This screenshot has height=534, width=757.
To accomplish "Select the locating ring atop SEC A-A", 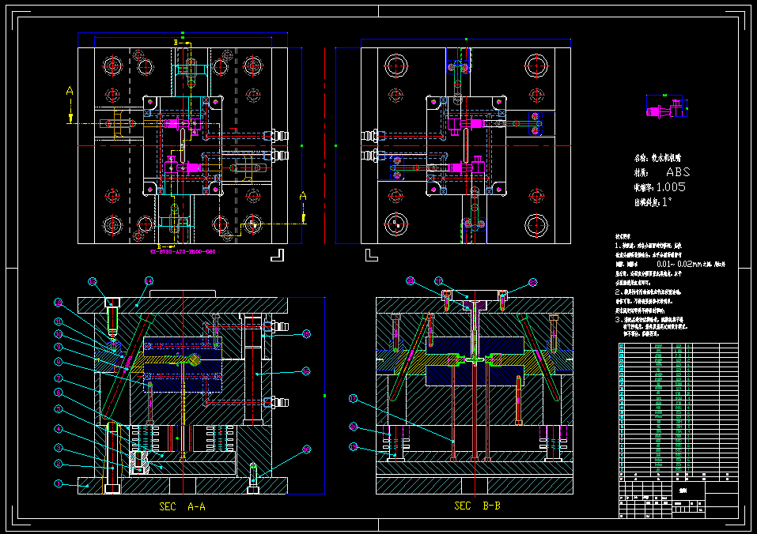I will [x=183, y=294].
